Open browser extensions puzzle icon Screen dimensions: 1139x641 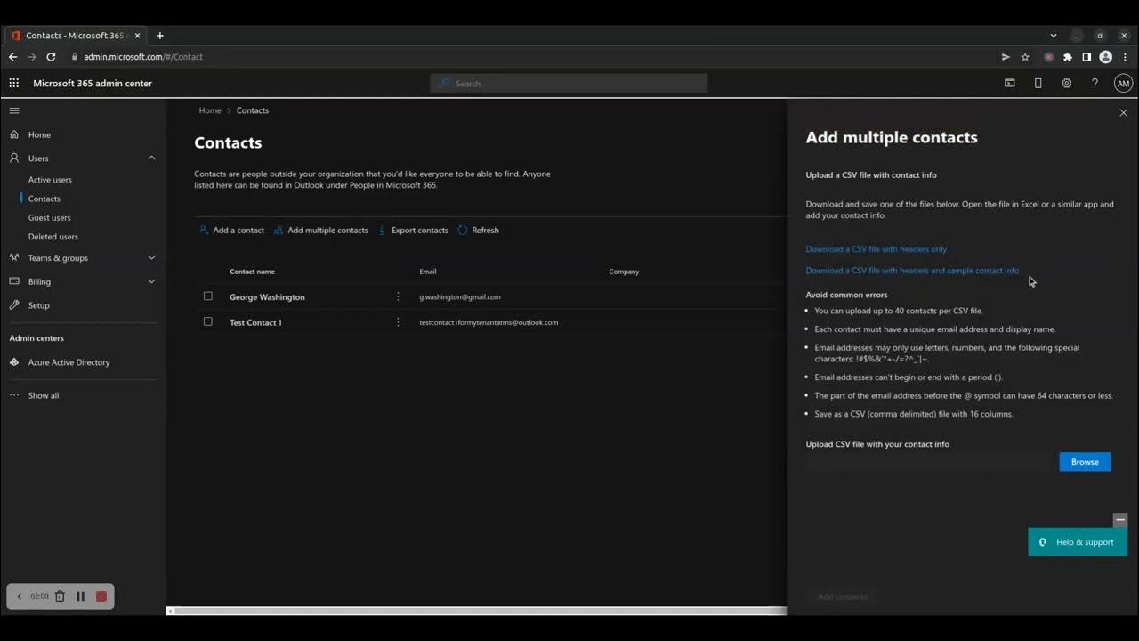coord(1068,56)
